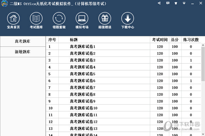Select row 真考题库试卷12
205x136 pixels.
pos(123,122)
